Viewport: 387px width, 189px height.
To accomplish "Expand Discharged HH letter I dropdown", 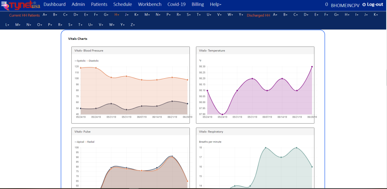I will click(x=357, y=15).
